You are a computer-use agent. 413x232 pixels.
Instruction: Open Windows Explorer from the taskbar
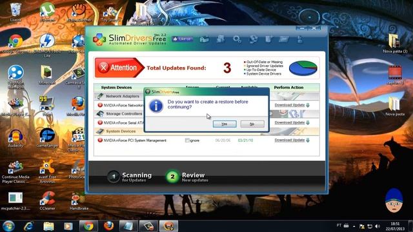click(48, 226)
